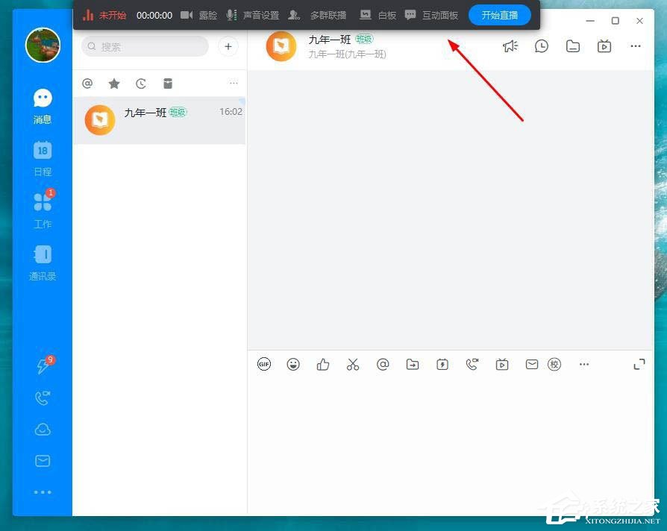Open the 互动面板 interaction panel
The height and width of the screenshot is (531, 667).
pyautogui.click(x=430, y=14)
